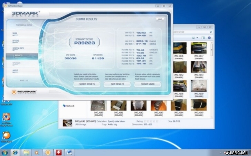Select the Results section in 3DMark sidebar

(22, 56)
